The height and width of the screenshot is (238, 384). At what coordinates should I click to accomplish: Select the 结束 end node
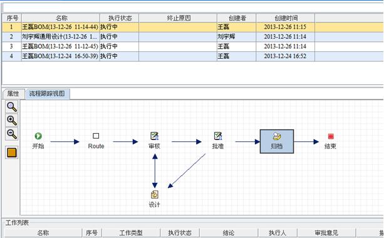[330, 141]
